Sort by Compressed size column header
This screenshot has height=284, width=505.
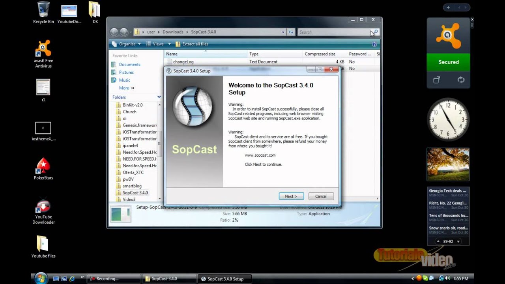[325, 54]
